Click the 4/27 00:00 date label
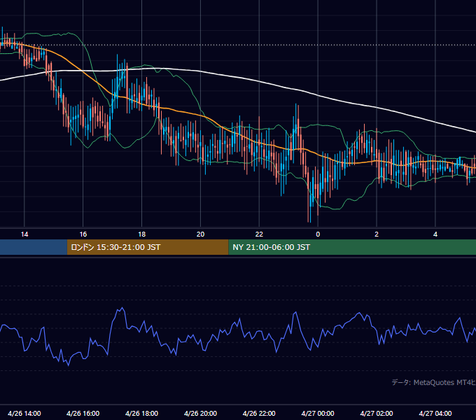 tap(318, 413)
